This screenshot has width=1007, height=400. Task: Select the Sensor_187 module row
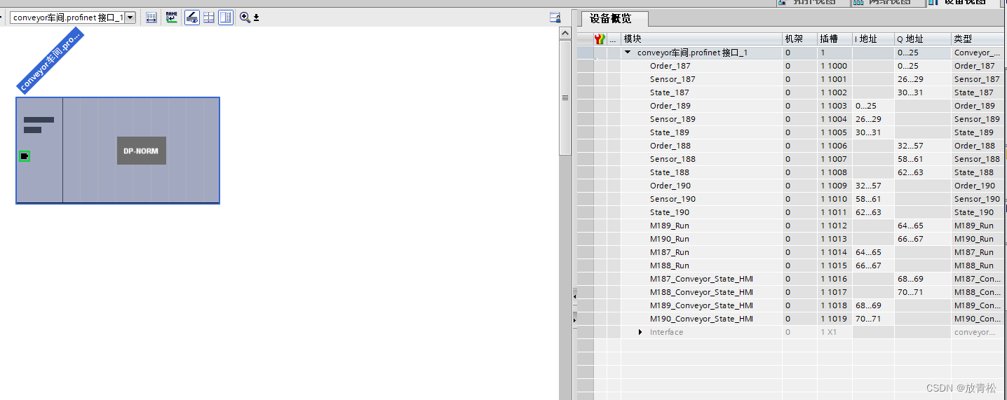tap(792, 79)
